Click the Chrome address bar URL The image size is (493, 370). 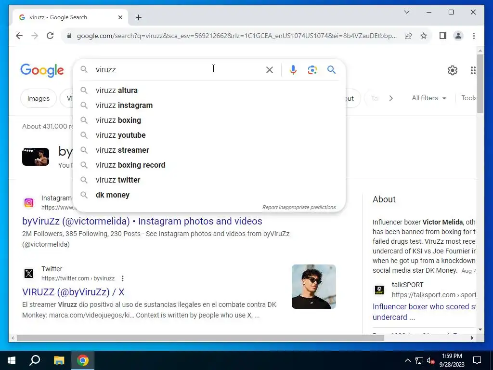[236, 36]
